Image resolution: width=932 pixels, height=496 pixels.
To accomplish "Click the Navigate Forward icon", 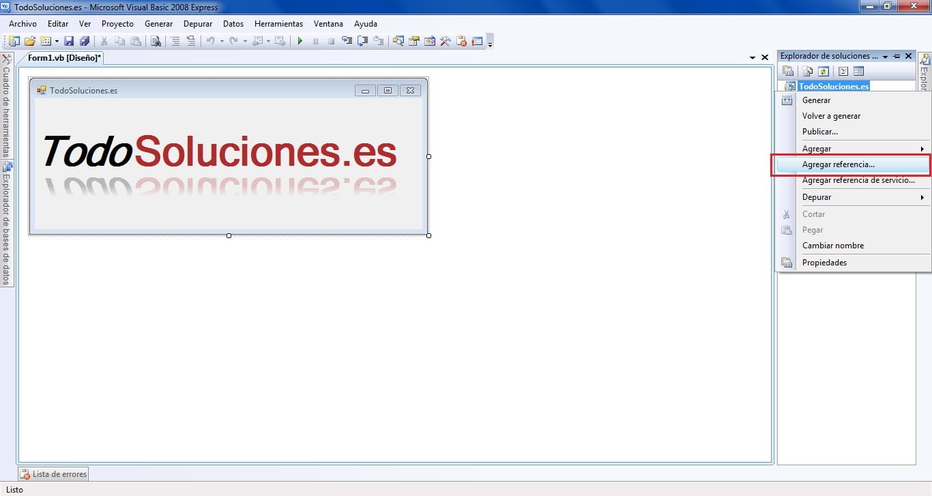I will pos(280,41).
